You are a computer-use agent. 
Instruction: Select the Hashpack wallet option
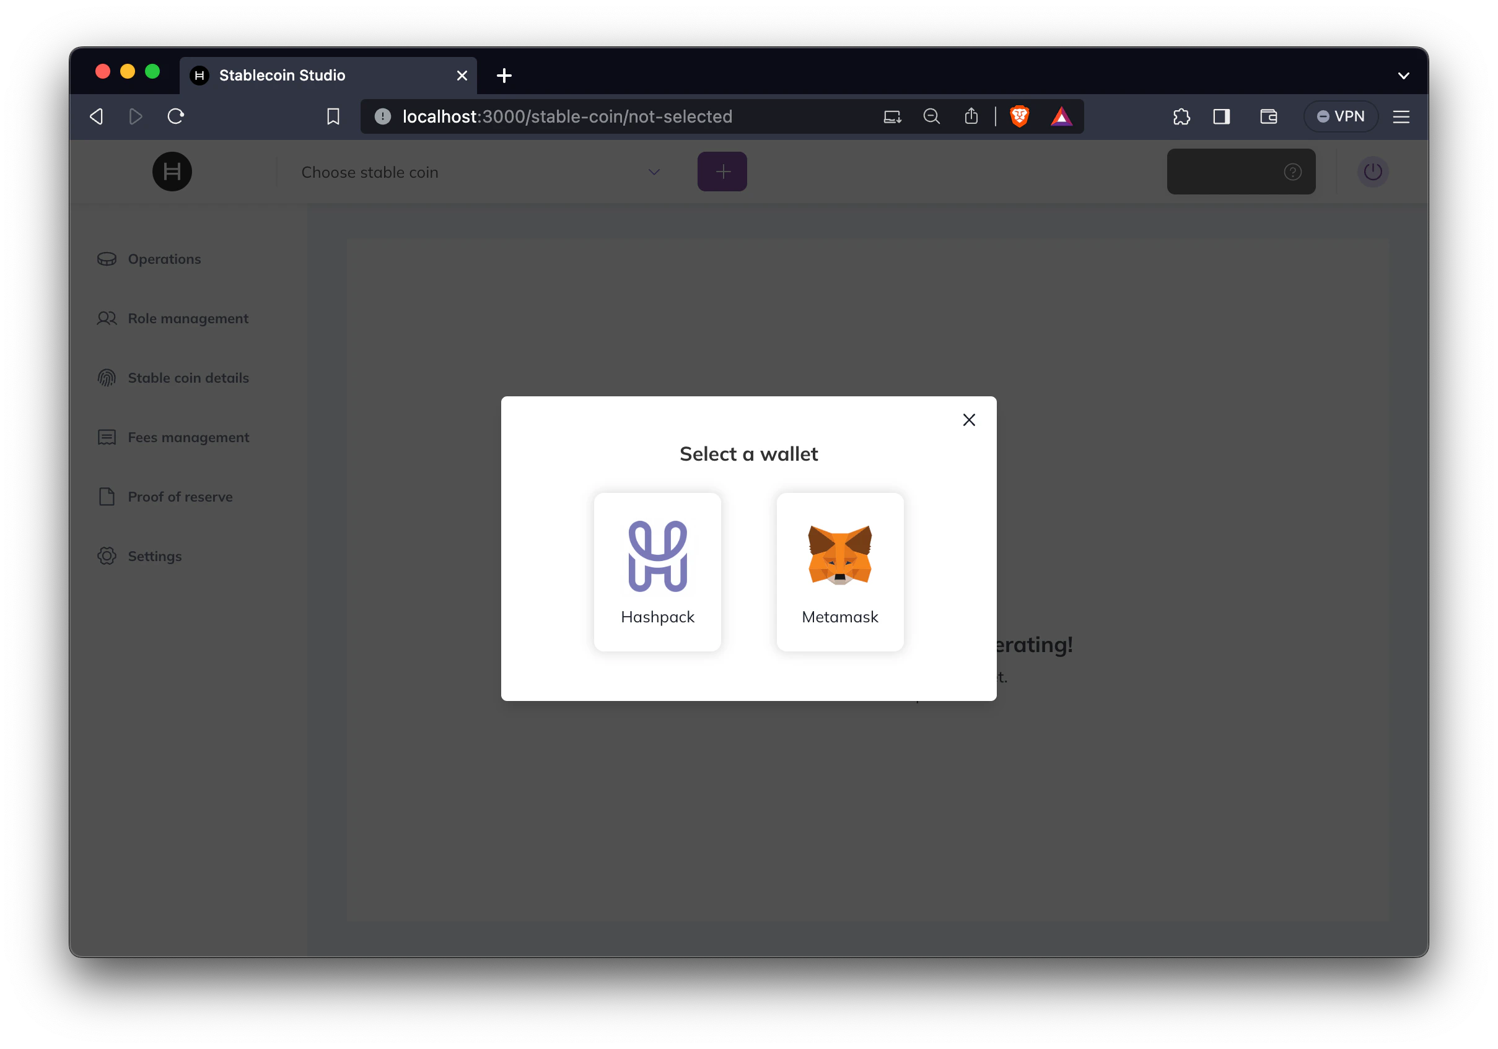(657, 571)
